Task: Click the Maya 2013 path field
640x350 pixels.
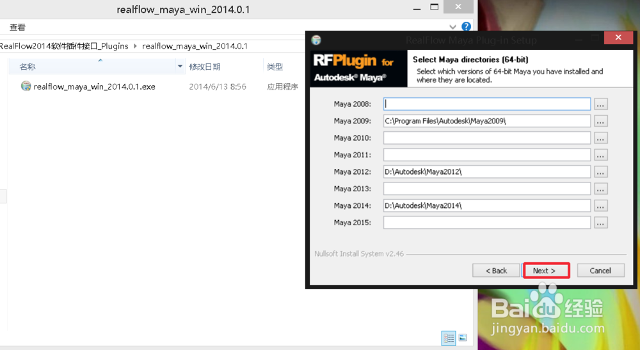Action: tap(487, 189)
